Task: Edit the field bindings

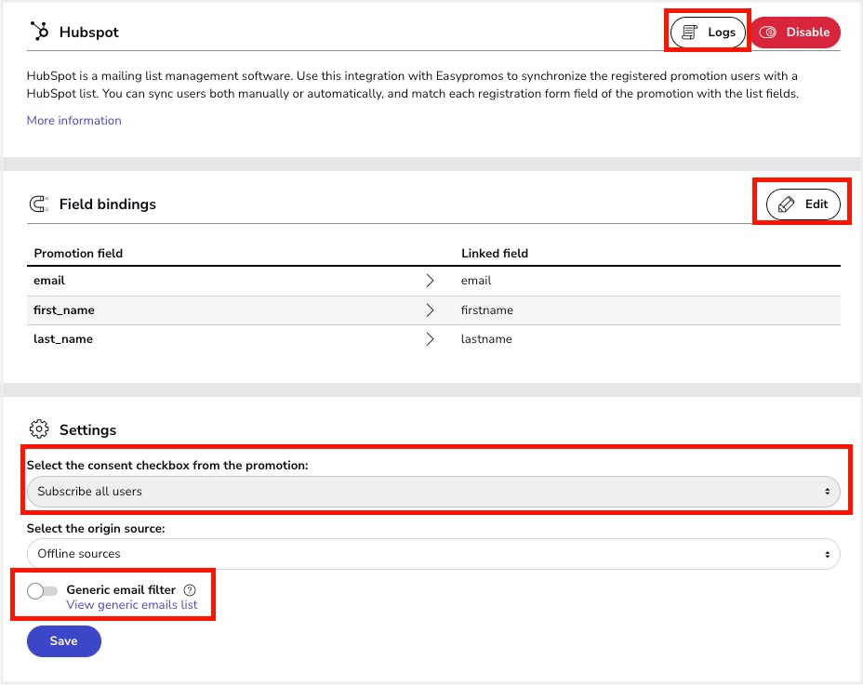Action: coord(803,204)
